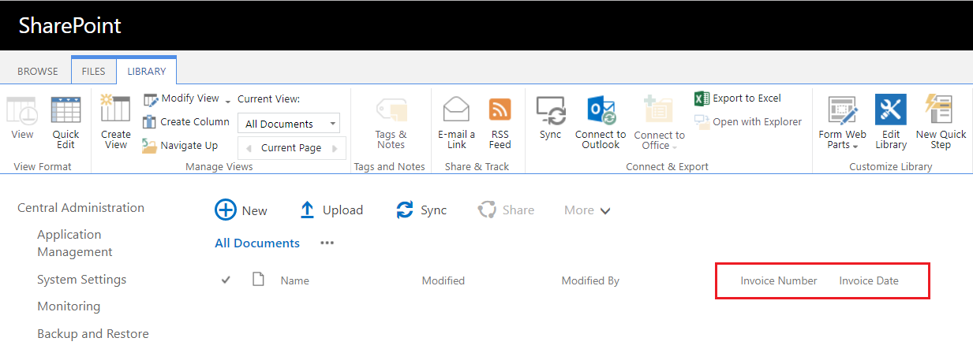Click Open with Explorer
Image resolution: width=973 pixels, height=349 pixels.
(748, 122)
